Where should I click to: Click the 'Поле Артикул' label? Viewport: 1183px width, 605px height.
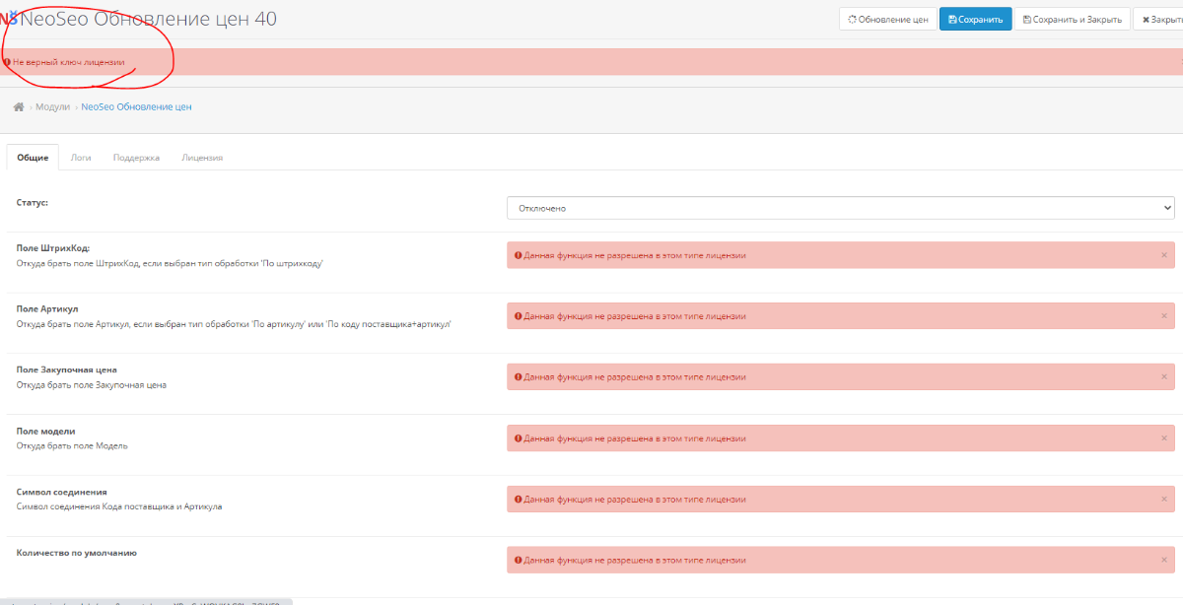[x=47, y=309]
